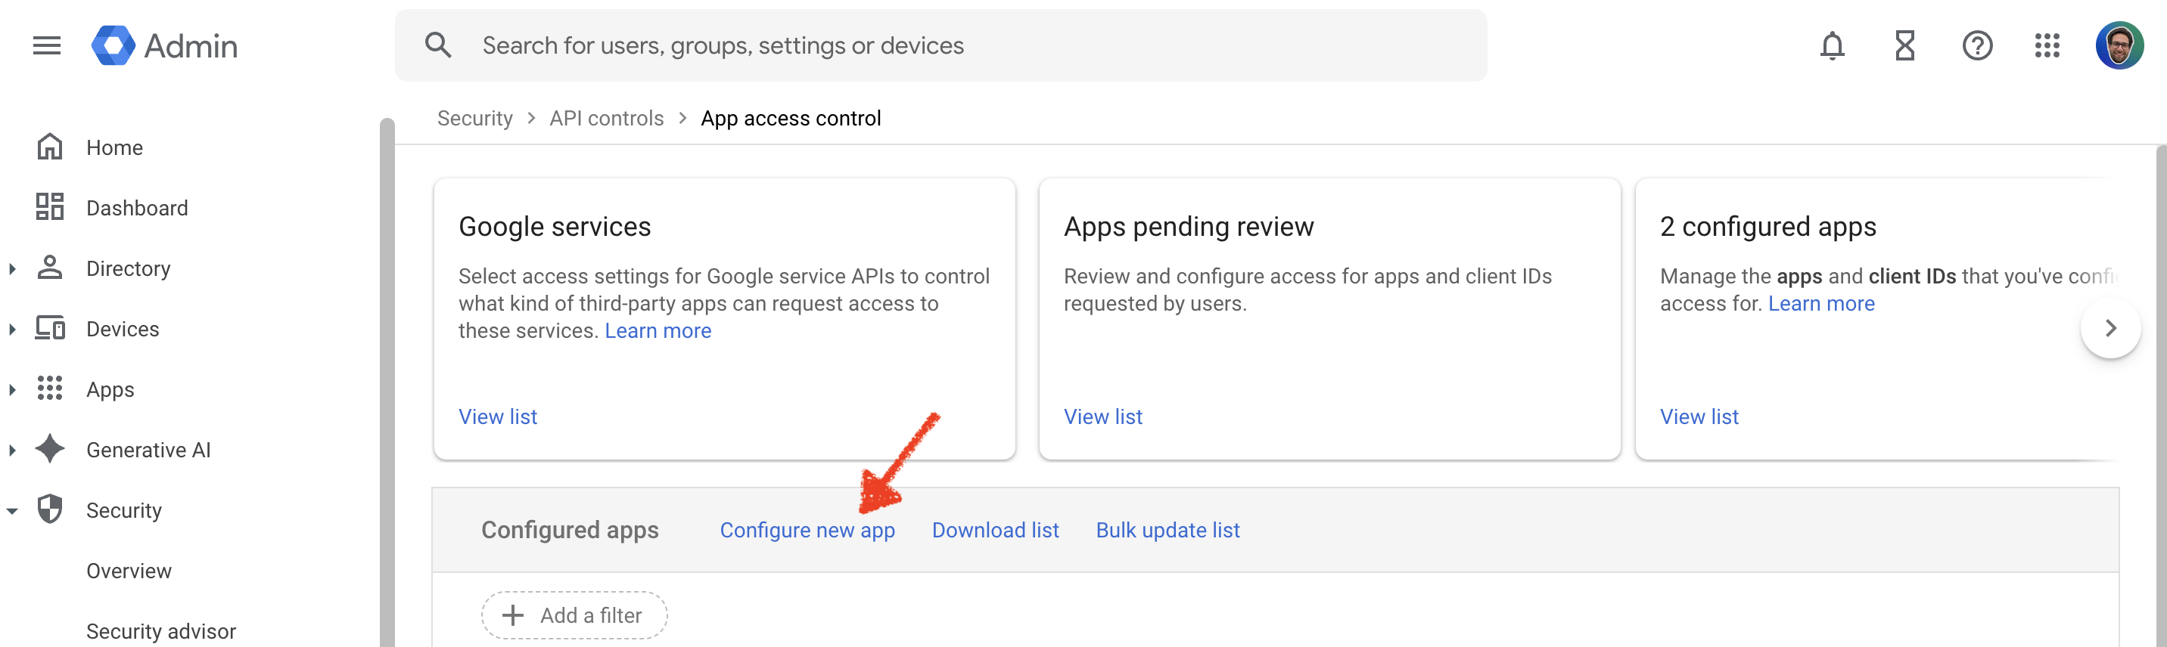The height and width of the screenshot is (647, 2167).
Task: Go to Home in the sidebar
Action: click(114, 148)
